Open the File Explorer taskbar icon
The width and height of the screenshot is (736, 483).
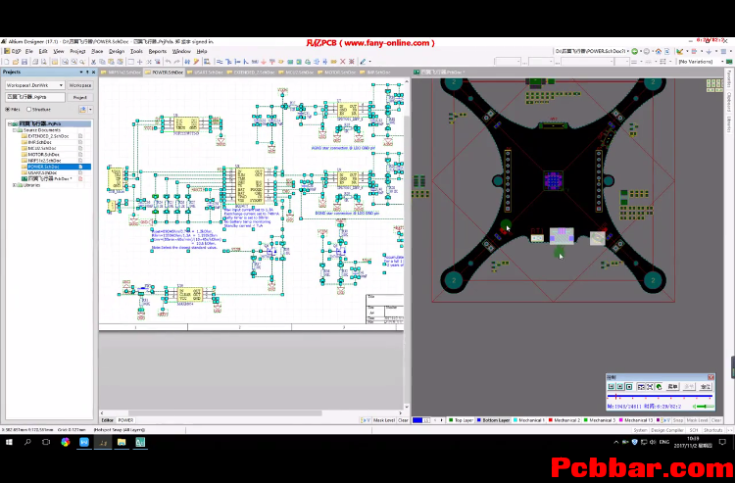pyautogui.click(x=122, y=442)
